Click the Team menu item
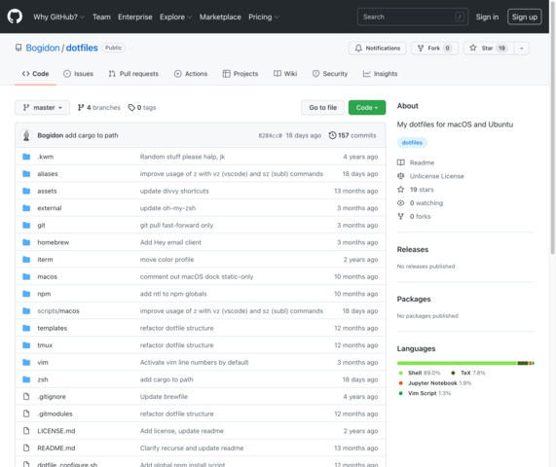Screen dimensions: 556x467 [101, 17]
